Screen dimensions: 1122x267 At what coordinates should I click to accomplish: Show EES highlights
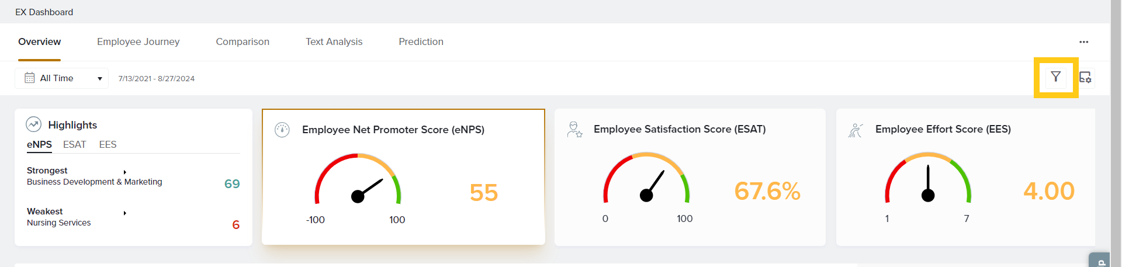(x=108, y=144)
